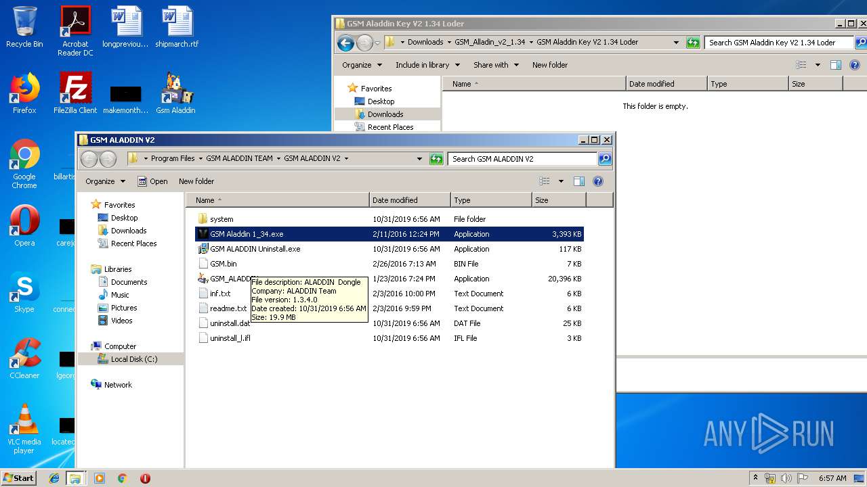The image size is (867, 487).
Task: Open Organize menu in GSM ALADDIN V2 window
Action: tap(105, 181)
